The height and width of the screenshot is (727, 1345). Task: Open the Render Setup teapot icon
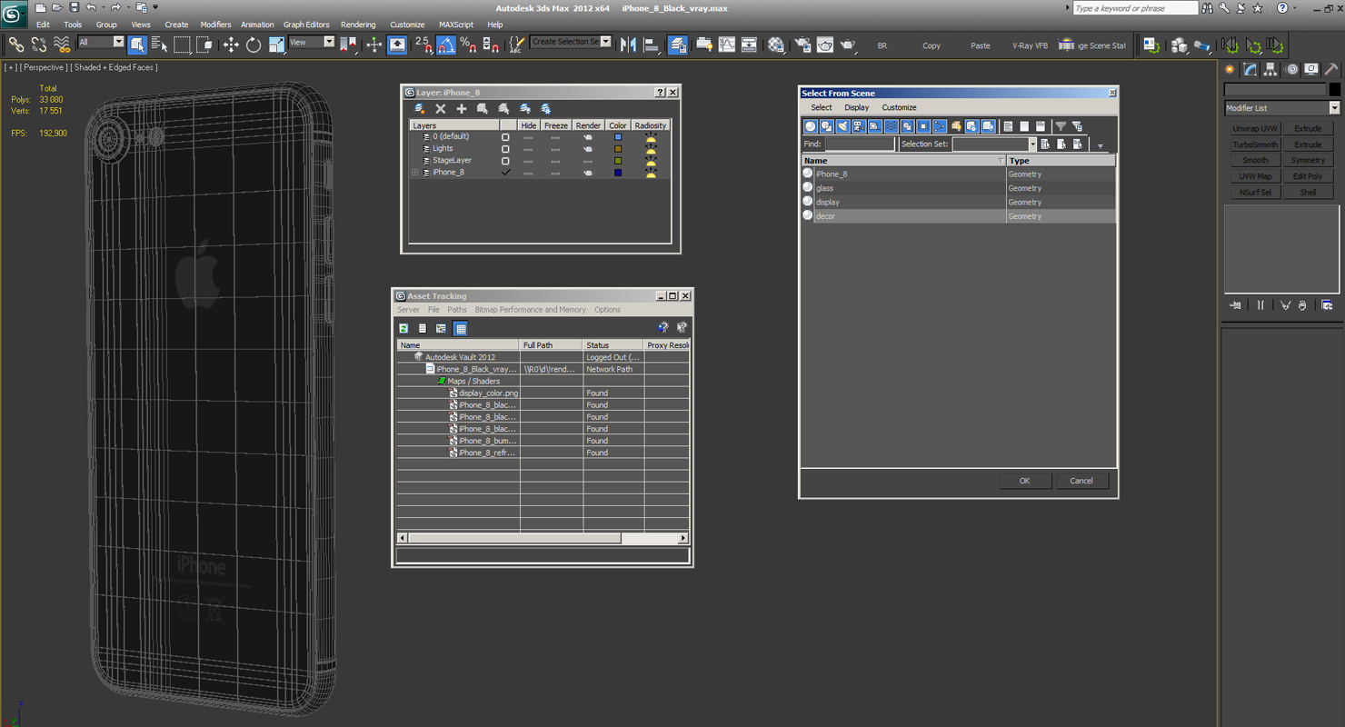(802, 45)
